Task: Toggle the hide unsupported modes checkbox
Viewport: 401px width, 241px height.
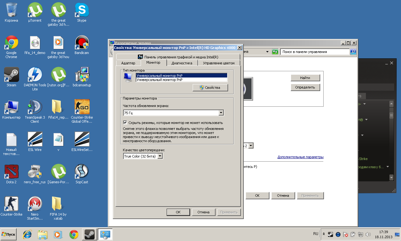Action: [x=125, y=123]
